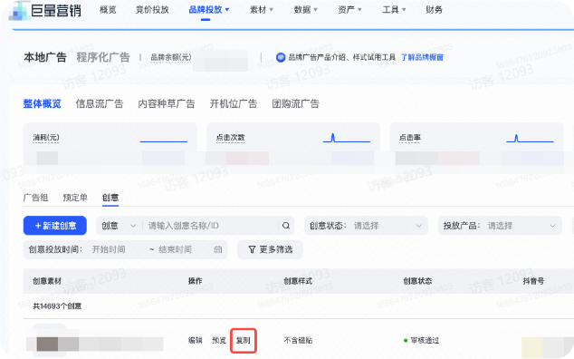Click the 共14693个创意 count text
Screen dimensions: 574x359
pos(57,306)
